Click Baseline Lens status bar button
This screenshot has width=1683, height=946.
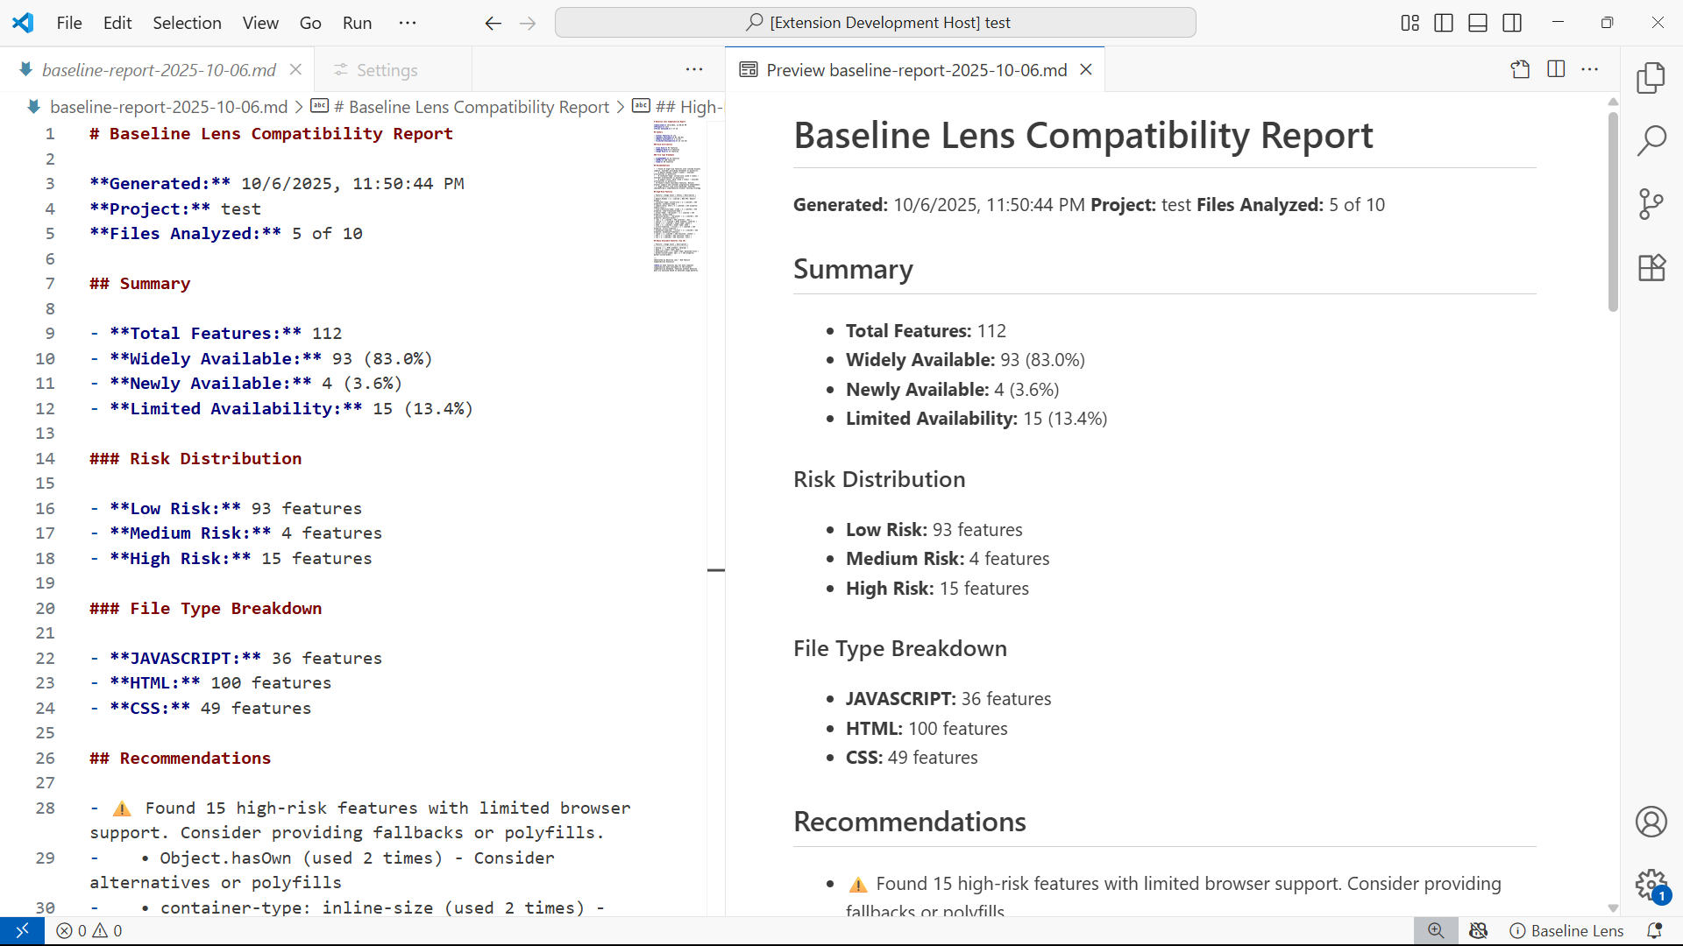pos(1566,930)
